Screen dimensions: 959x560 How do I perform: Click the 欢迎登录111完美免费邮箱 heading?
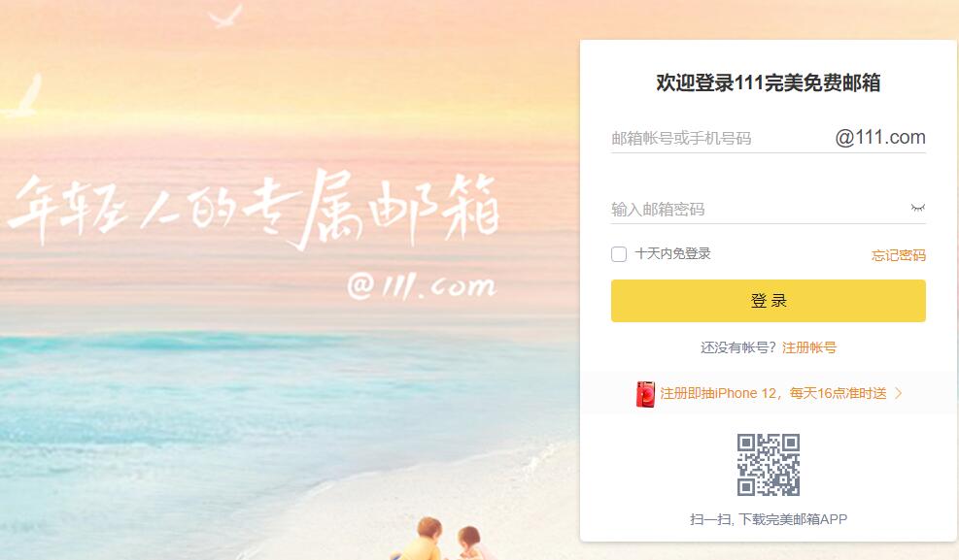[x=769, y=82]
